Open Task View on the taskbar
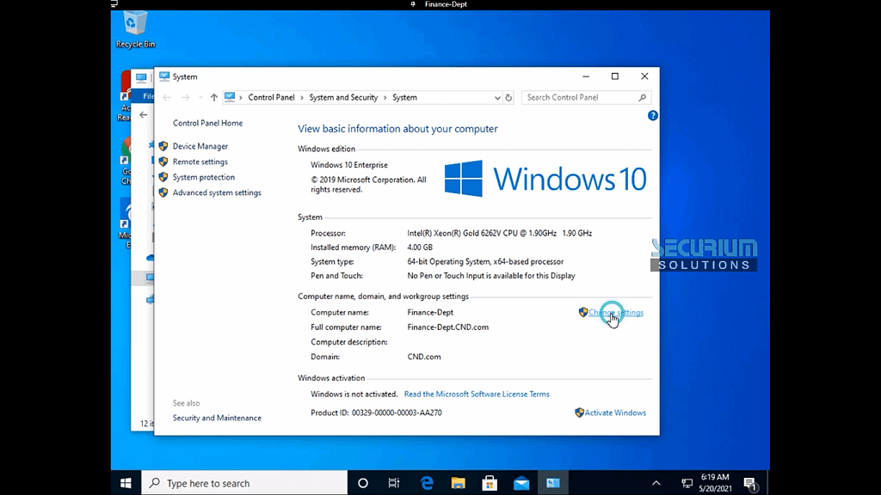Viewport: 881px width, 495px height. 394,483
